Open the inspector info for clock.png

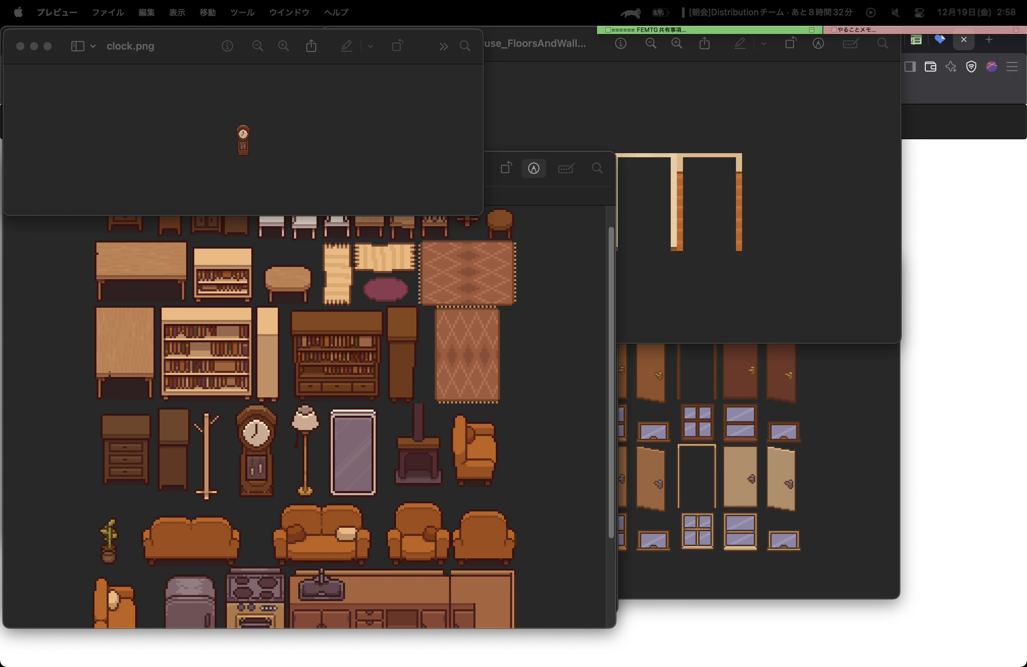(x=228, y=46)
